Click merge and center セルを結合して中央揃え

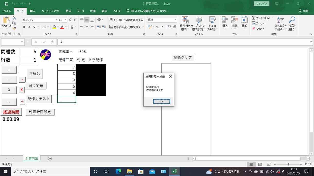pyautogui.click(x=125, y=27)
